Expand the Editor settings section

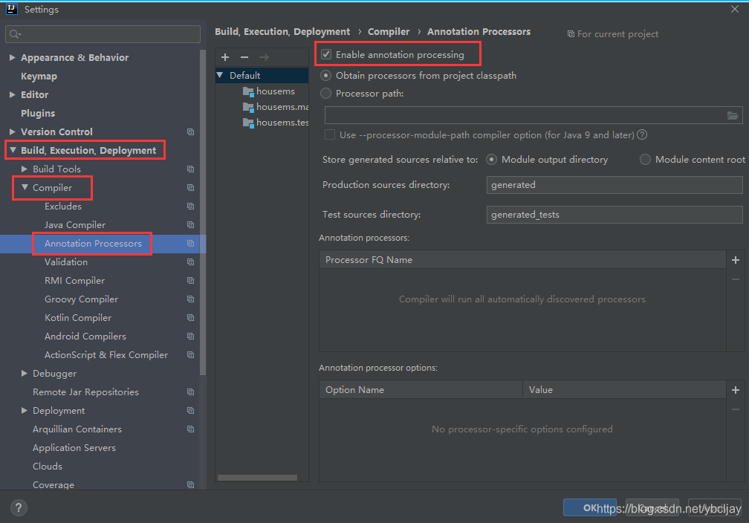click(13, 94)
